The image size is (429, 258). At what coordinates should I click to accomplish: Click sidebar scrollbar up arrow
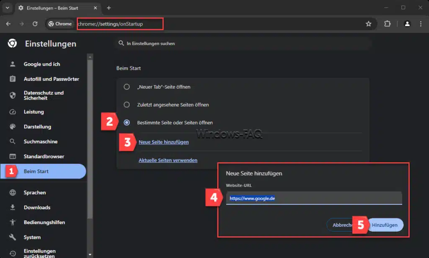pos(90,57)
